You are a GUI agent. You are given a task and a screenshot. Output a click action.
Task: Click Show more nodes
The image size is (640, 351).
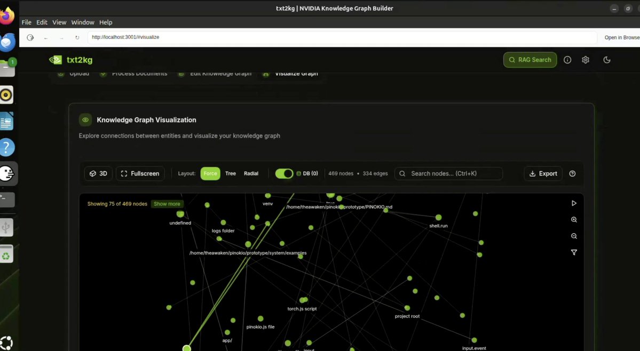167,204
